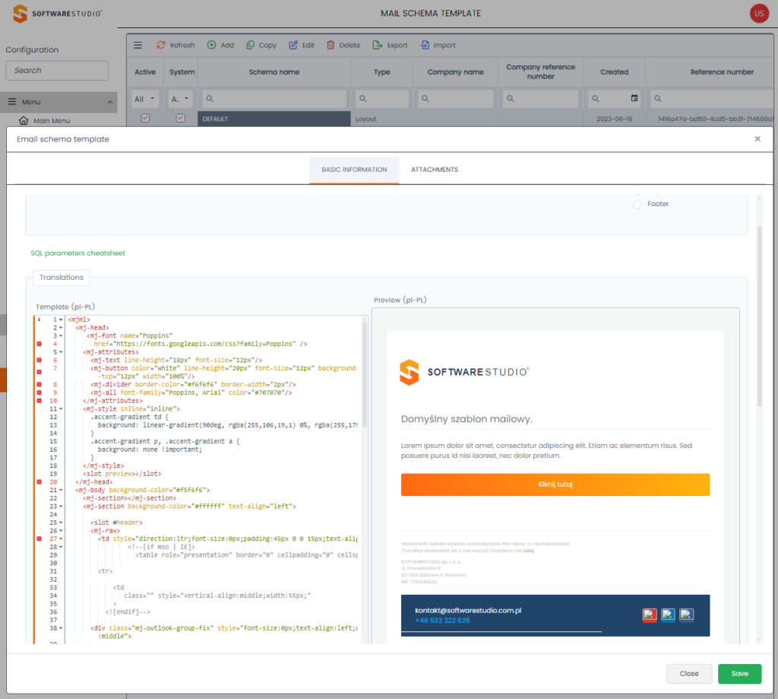Screen dimensions: 778x699
Task: Select the Footer radio button
Action: (637, 204)
